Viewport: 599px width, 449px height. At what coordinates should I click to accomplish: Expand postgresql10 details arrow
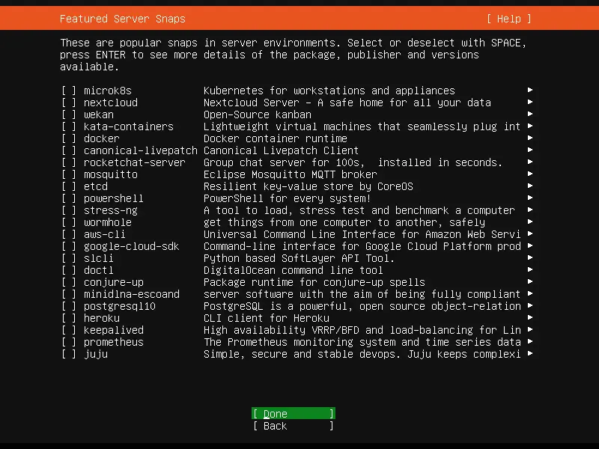[530, 305]
